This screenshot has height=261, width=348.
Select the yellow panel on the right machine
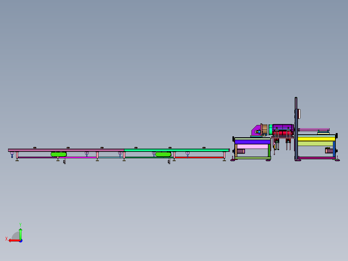pos(316,139)
